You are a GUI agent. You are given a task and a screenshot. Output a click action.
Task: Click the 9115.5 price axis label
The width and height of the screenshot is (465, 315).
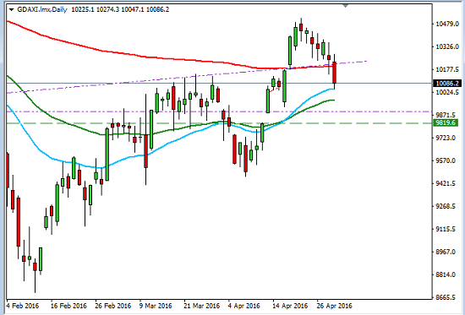click(446, 229)
